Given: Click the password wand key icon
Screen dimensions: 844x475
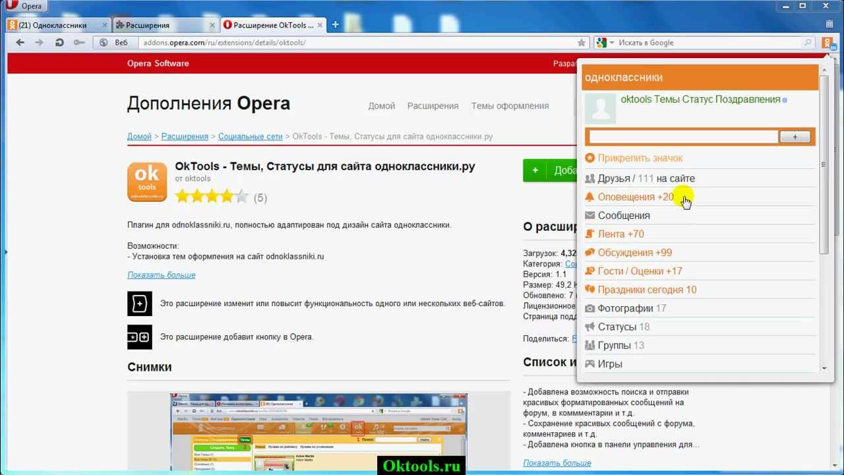Looking at the screenshot, I should tap(79, 42).
